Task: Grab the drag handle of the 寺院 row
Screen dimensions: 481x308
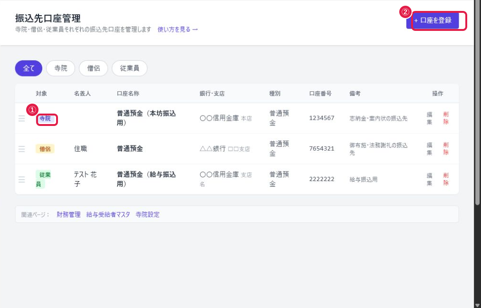Action: [x=22, y=118]
